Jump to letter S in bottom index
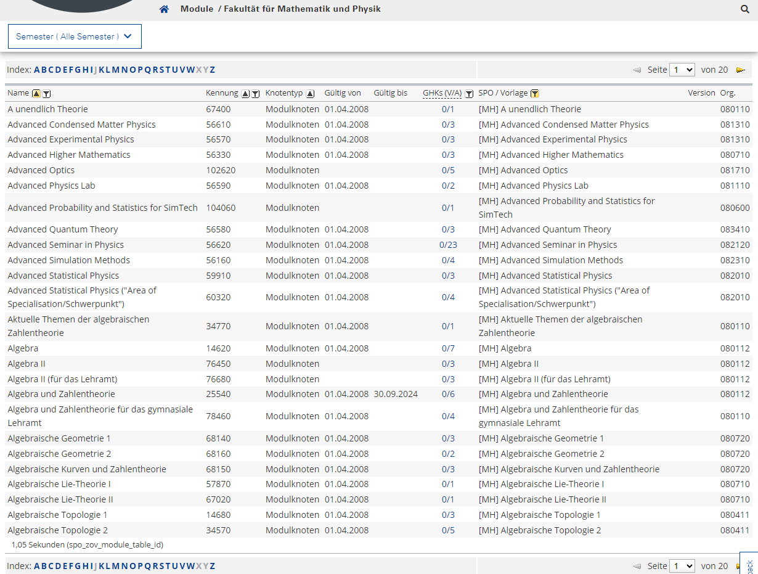Image resolution: width=758 pixels, height=574 pixels. point(162,565)
